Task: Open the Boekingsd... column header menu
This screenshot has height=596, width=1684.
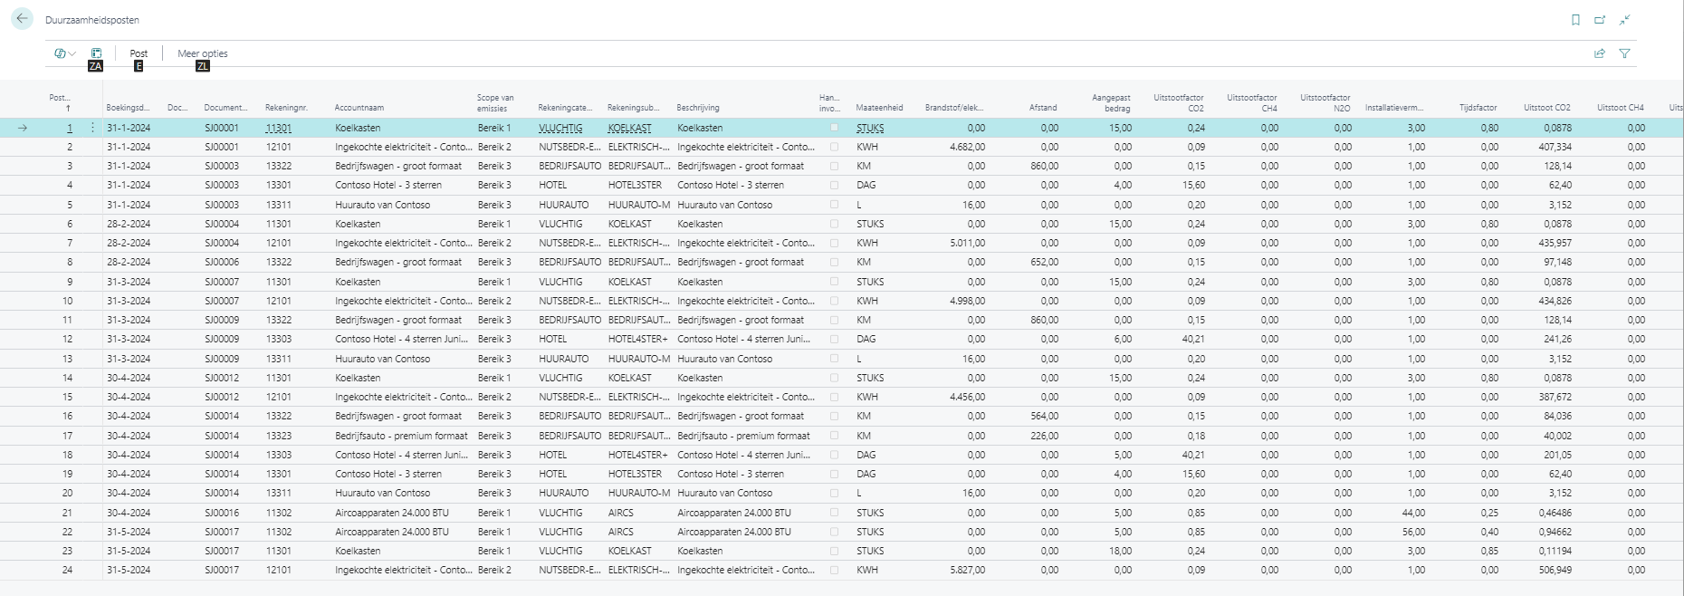Action: (x=128, y=108)
